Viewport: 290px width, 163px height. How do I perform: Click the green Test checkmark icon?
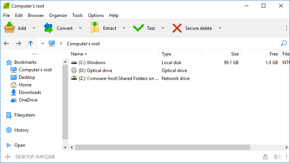coord(139,28)
